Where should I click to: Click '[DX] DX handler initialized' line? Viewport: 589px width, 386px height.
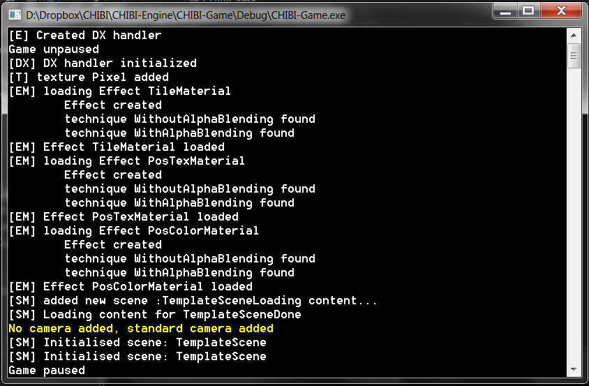coord(103,63)
